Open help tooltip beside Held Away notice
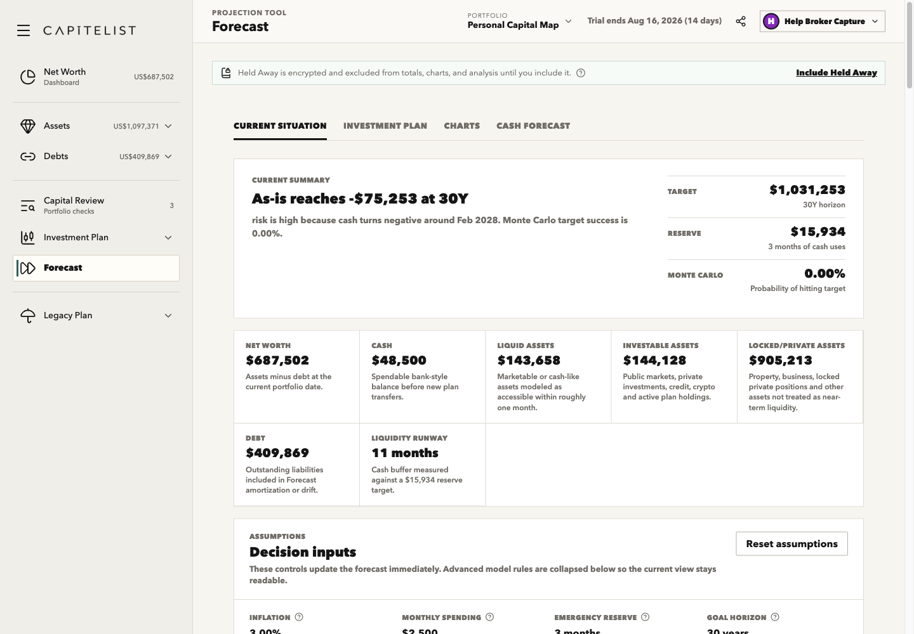914x634 pixels. pyautogui.click(x=581, y=73)
